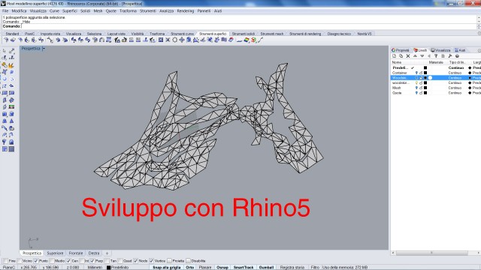Select the pointer tool in left sidebar
The width and height of the screenshot is (481, 270).
5,51
